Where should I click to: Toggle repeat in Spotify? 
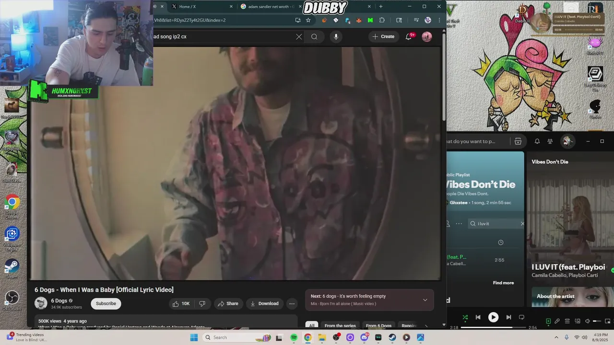click(521, 317)
